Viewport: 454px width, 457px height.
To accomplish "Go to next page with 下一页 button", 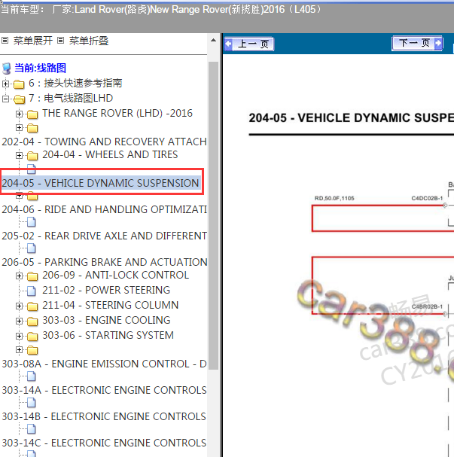I will click(417, 43).
